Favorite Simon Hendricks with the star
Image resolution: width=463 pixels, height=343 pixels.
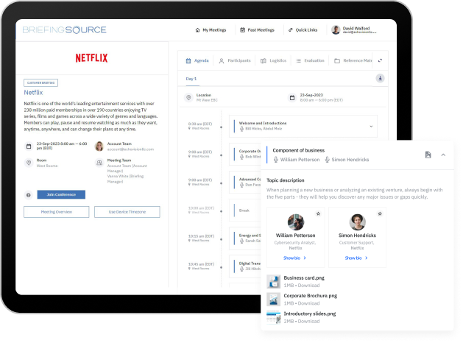[380, 213]
